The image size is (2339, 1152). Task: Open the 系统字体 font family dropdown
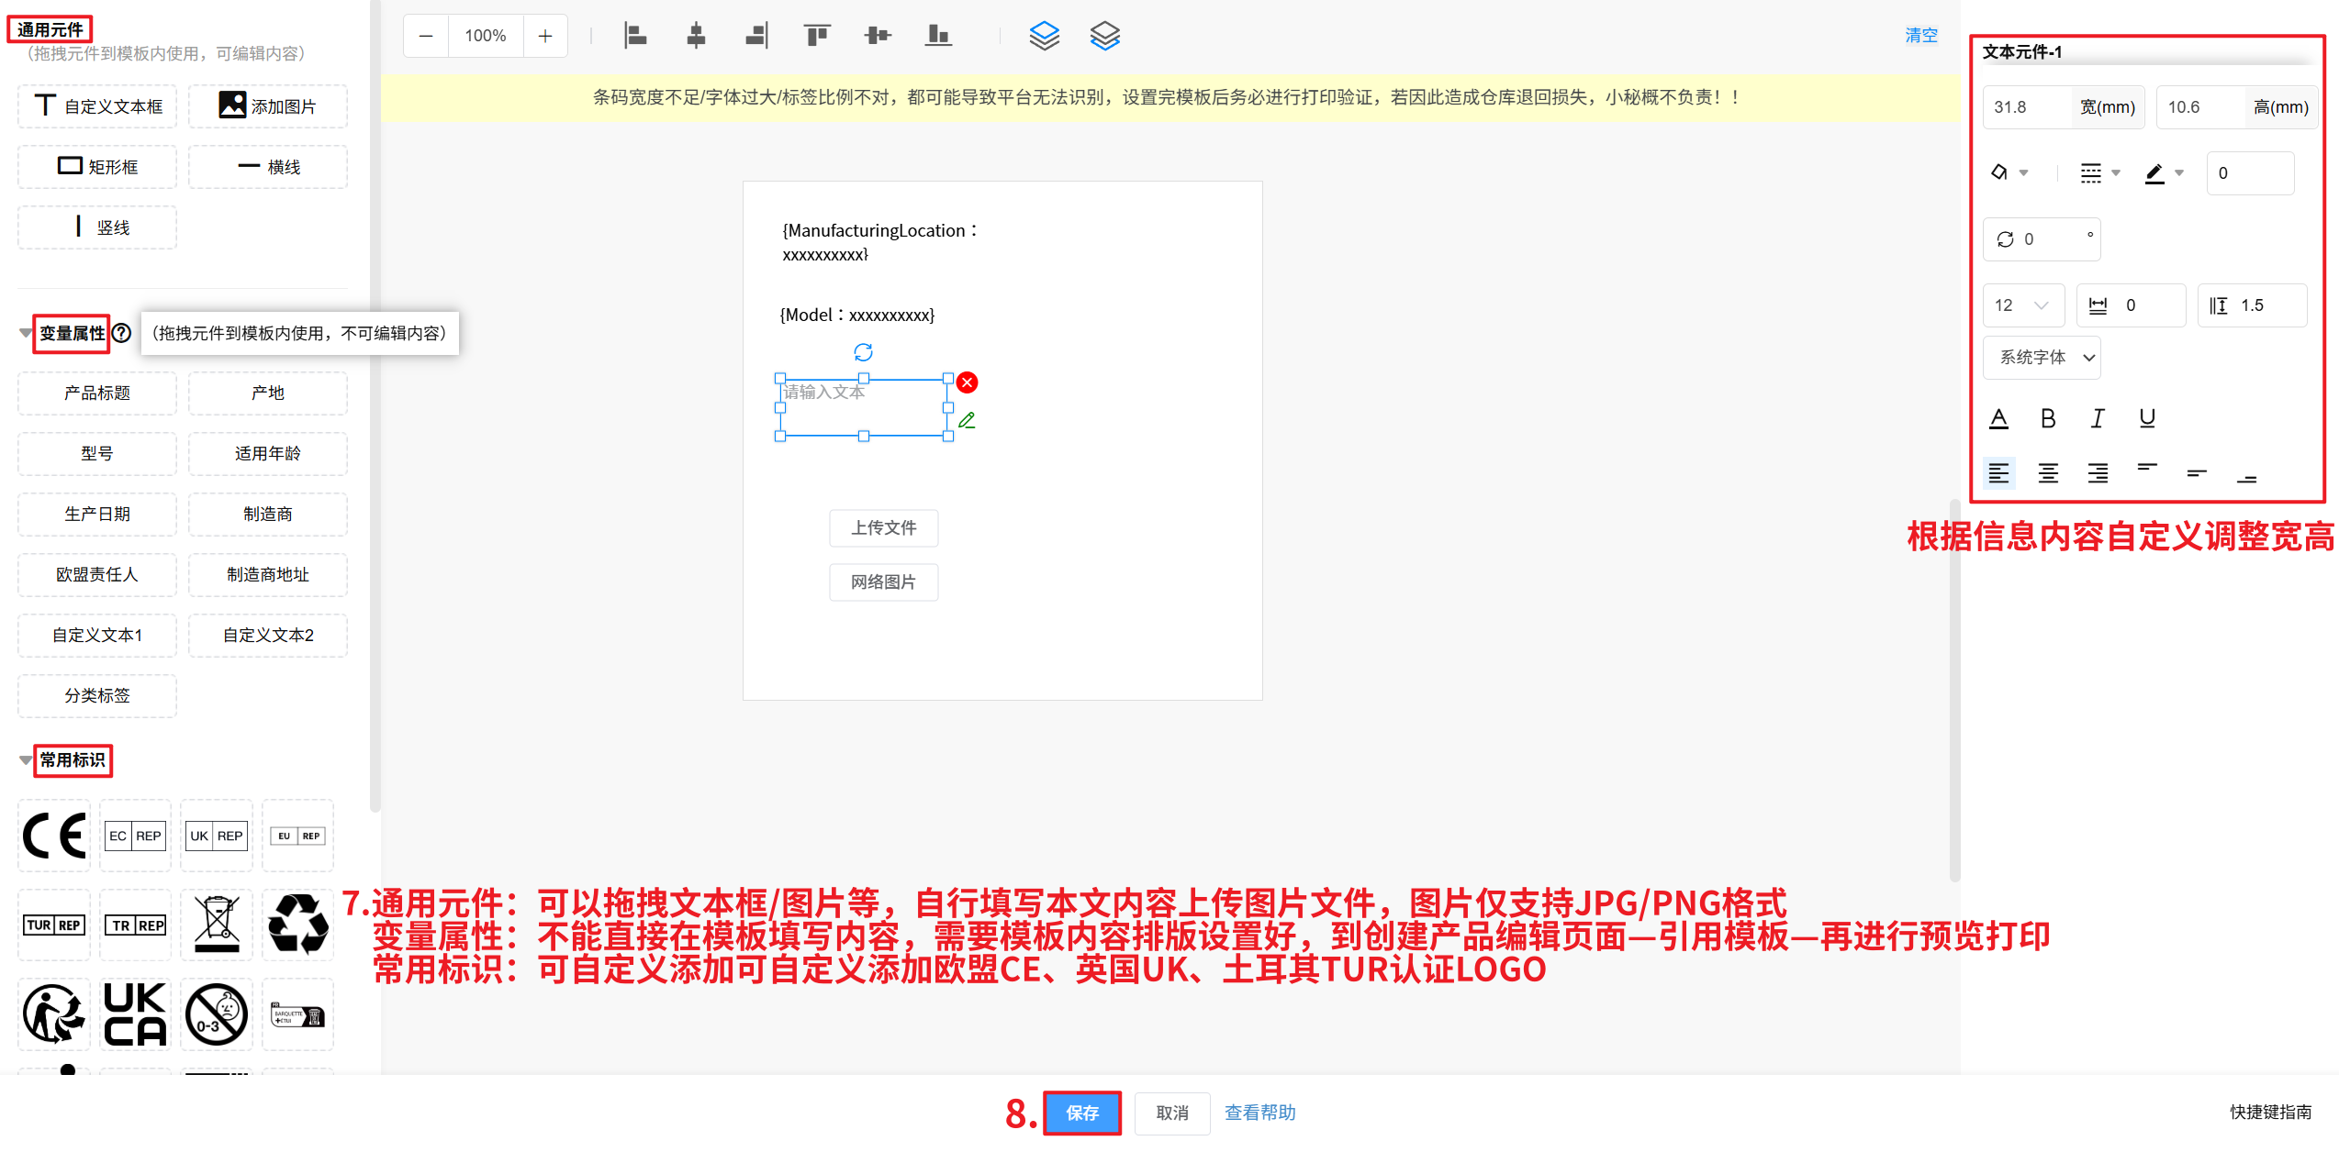(x=2042, y=358)
